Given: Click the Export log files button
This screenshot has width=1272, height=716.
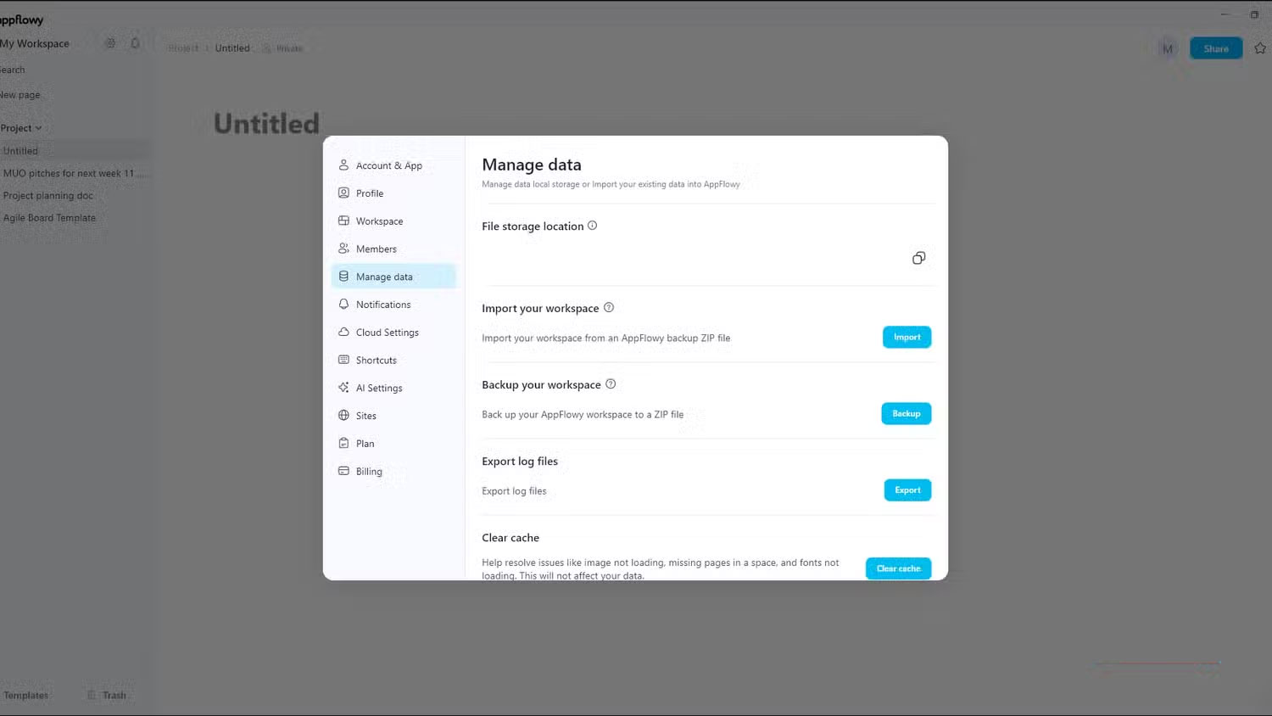Looking at the screenshot, I should click(x=907, y=490).
